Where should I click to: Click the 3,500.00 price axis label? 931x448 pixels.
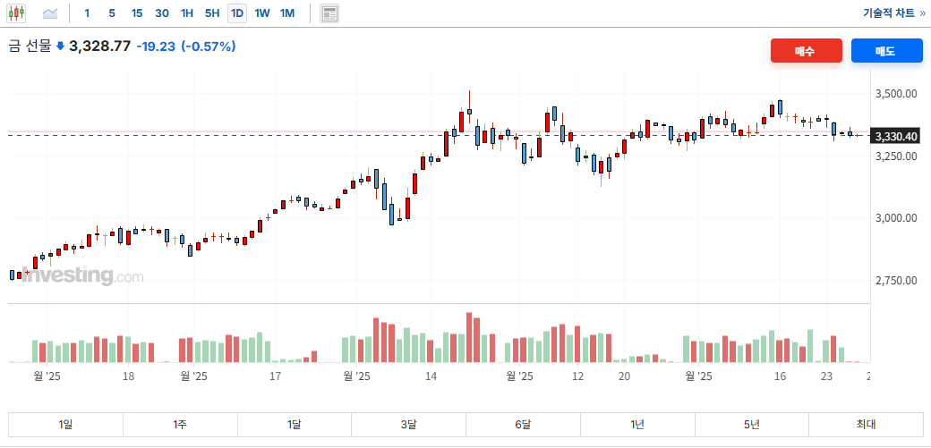[897, 93]
